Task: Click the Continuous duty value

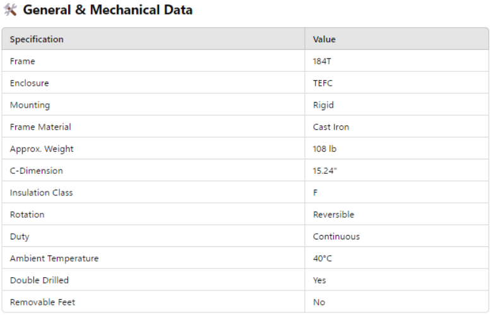Action: point(336,236)
